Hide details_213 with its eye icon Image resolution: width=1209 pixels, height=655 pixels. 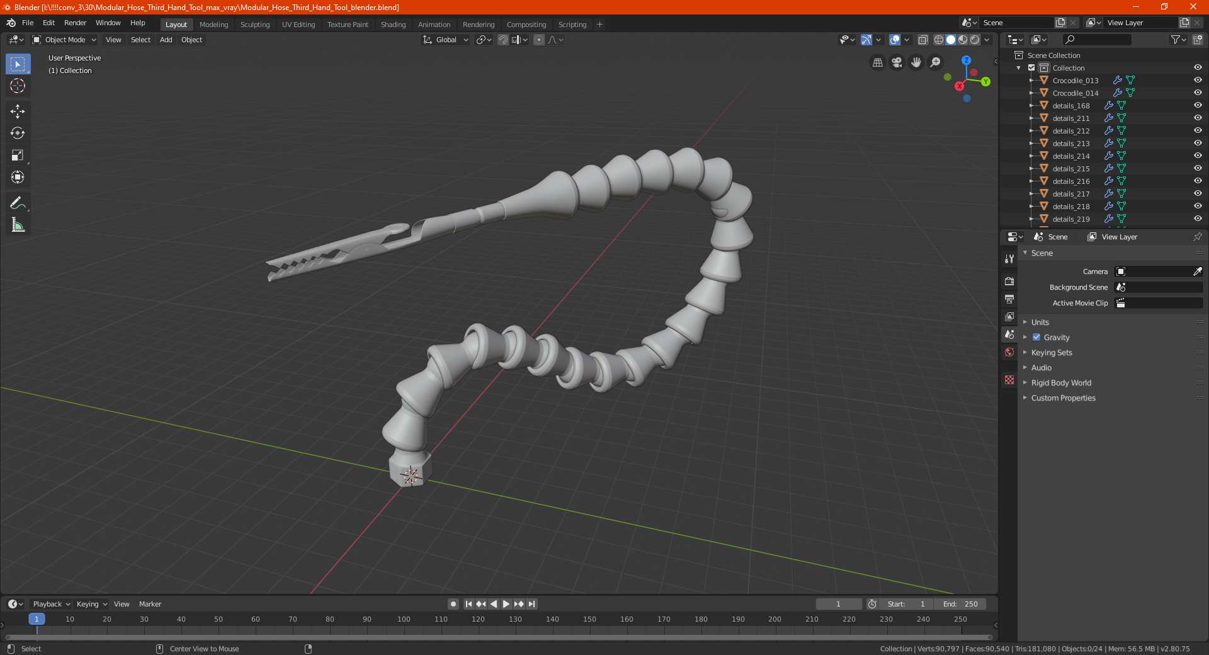pyautogui.click(x=1198, y=143)
